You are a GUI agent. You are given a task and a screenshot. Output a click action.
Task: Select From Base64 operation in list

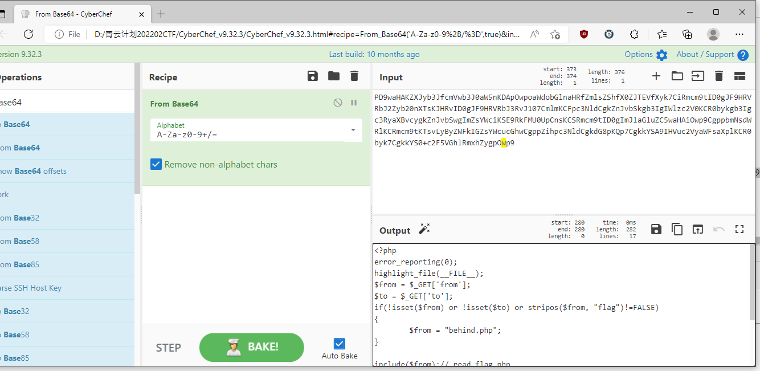[67, 148]
